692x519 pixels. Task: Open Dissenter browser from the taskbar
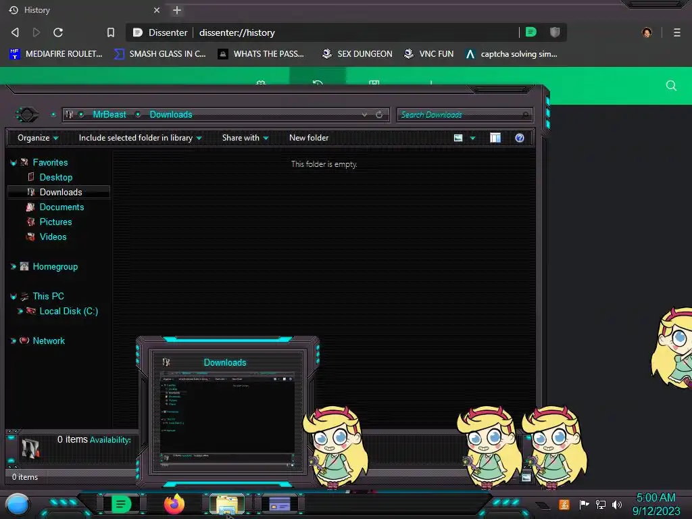click(x=122, y=504)
